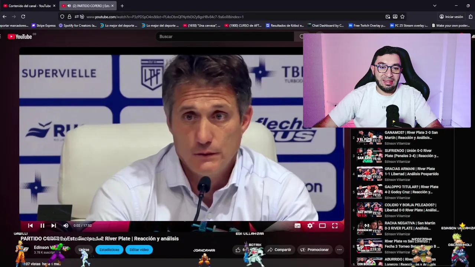Like the video with the thumbs-up button
475x267 pixels.
click(238, 250)
